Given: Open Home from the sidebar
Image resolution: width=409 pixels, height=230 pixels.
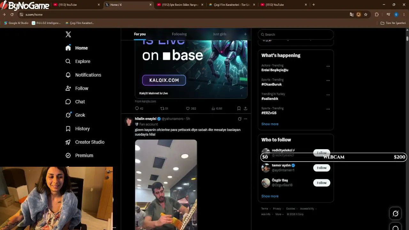Looking at the screenshot, I should pos(77,48).
